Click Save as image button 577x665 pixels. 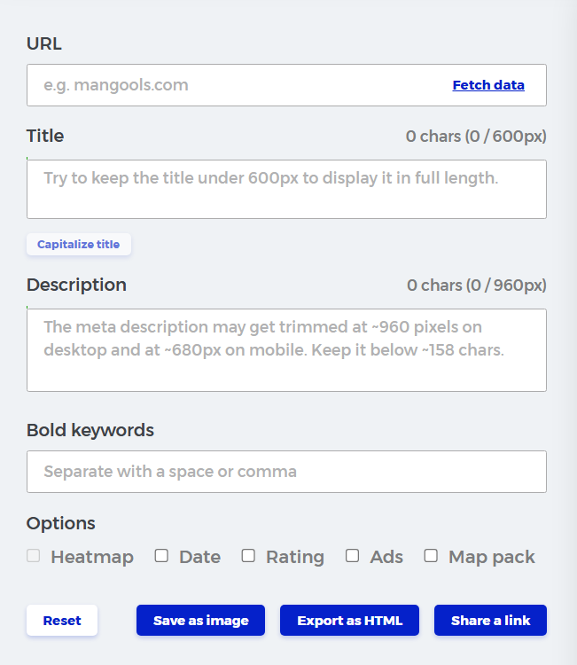point(201,621)
